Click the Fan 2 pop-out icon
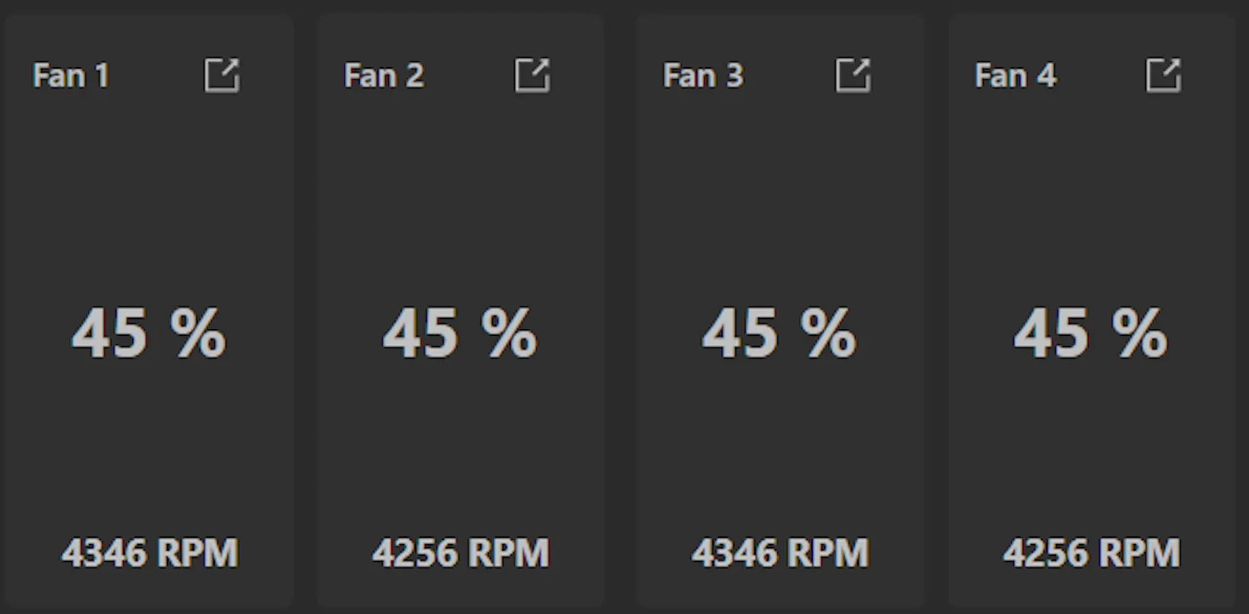This screenshot has width=1249, height=614. [x=532, y=75]
